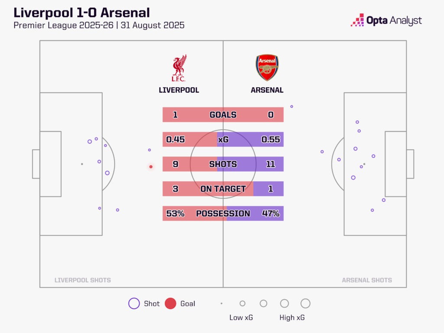
Task: Click the Arsenal crest
Action: point(267,68)
